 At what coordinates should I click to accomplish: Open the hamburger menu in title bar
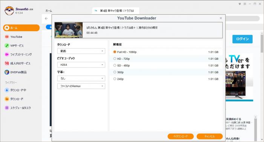pyautogui.click(x=245, y=4)
